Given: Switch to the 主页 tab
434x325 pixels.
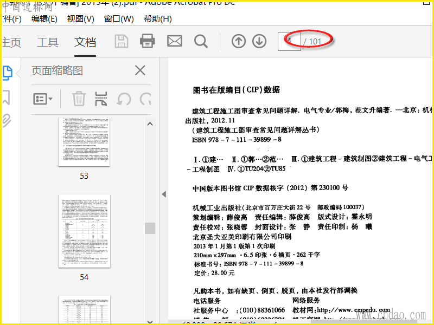Looking at the screenshot, I should coord(11,42).
